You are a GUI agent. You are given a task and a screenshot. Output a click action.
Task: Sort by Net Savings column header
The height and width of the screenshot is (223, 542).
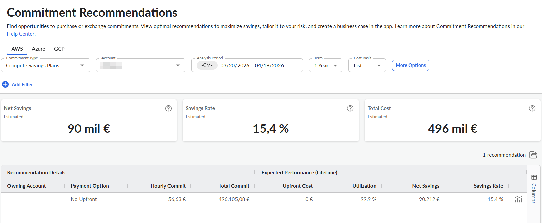pos(426,186)
